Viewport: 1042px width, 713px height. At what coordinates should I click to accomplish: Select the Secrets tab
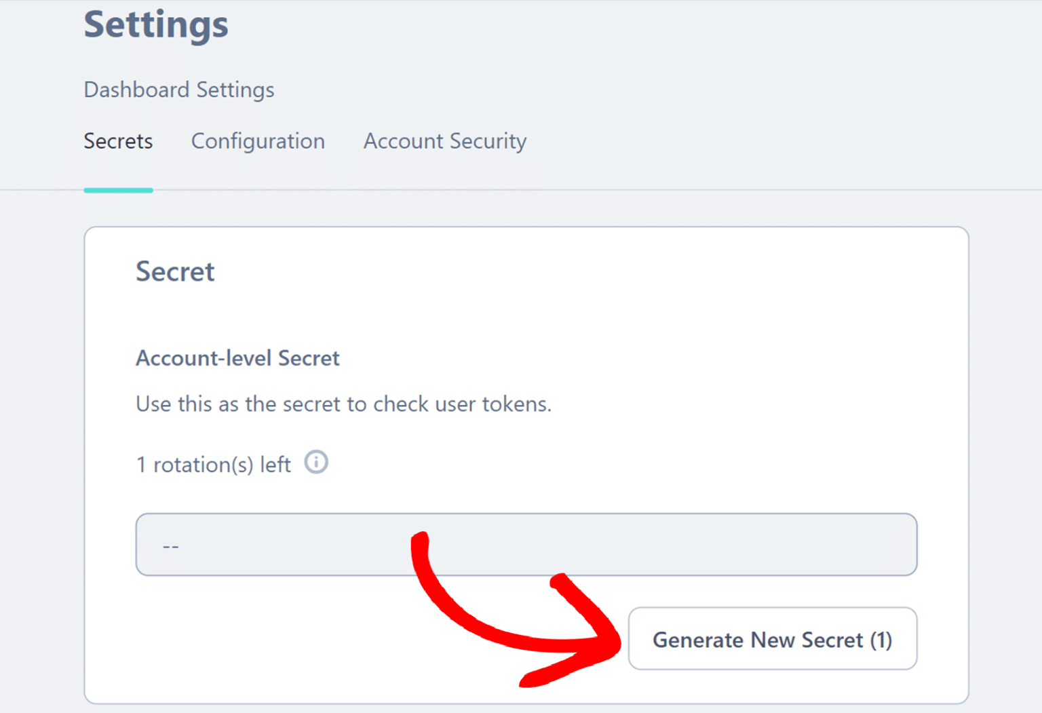(x=118, y=141)
